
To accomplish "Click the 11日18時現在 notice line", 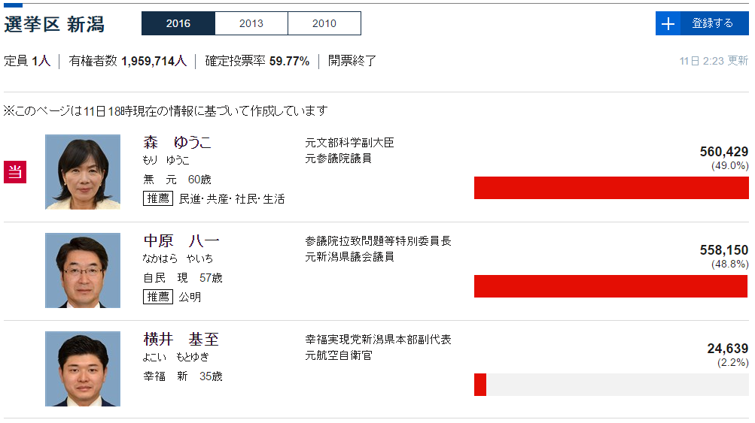I will 166,111.
